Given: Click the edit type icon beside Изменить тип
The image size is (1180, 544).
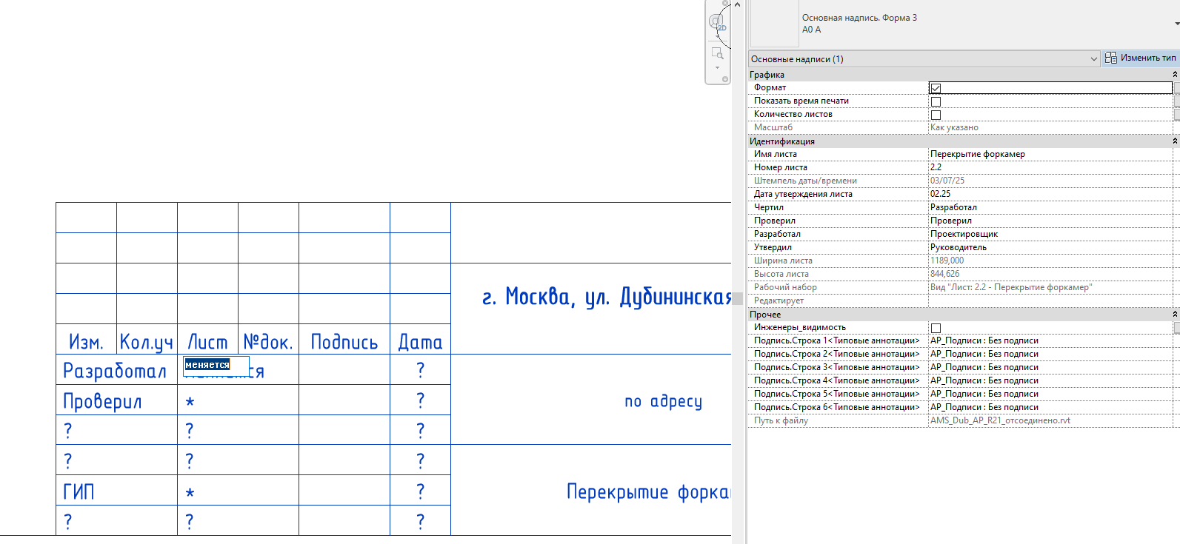Looking at the screenshot, I should coord(1111,58).
